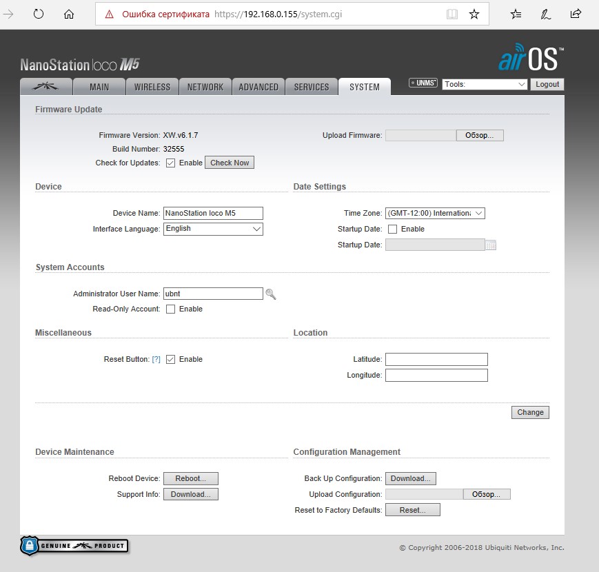Screen dimensions: 599x572
Task: Click the certificate error warning icon
Action: (x=110, y=14)
